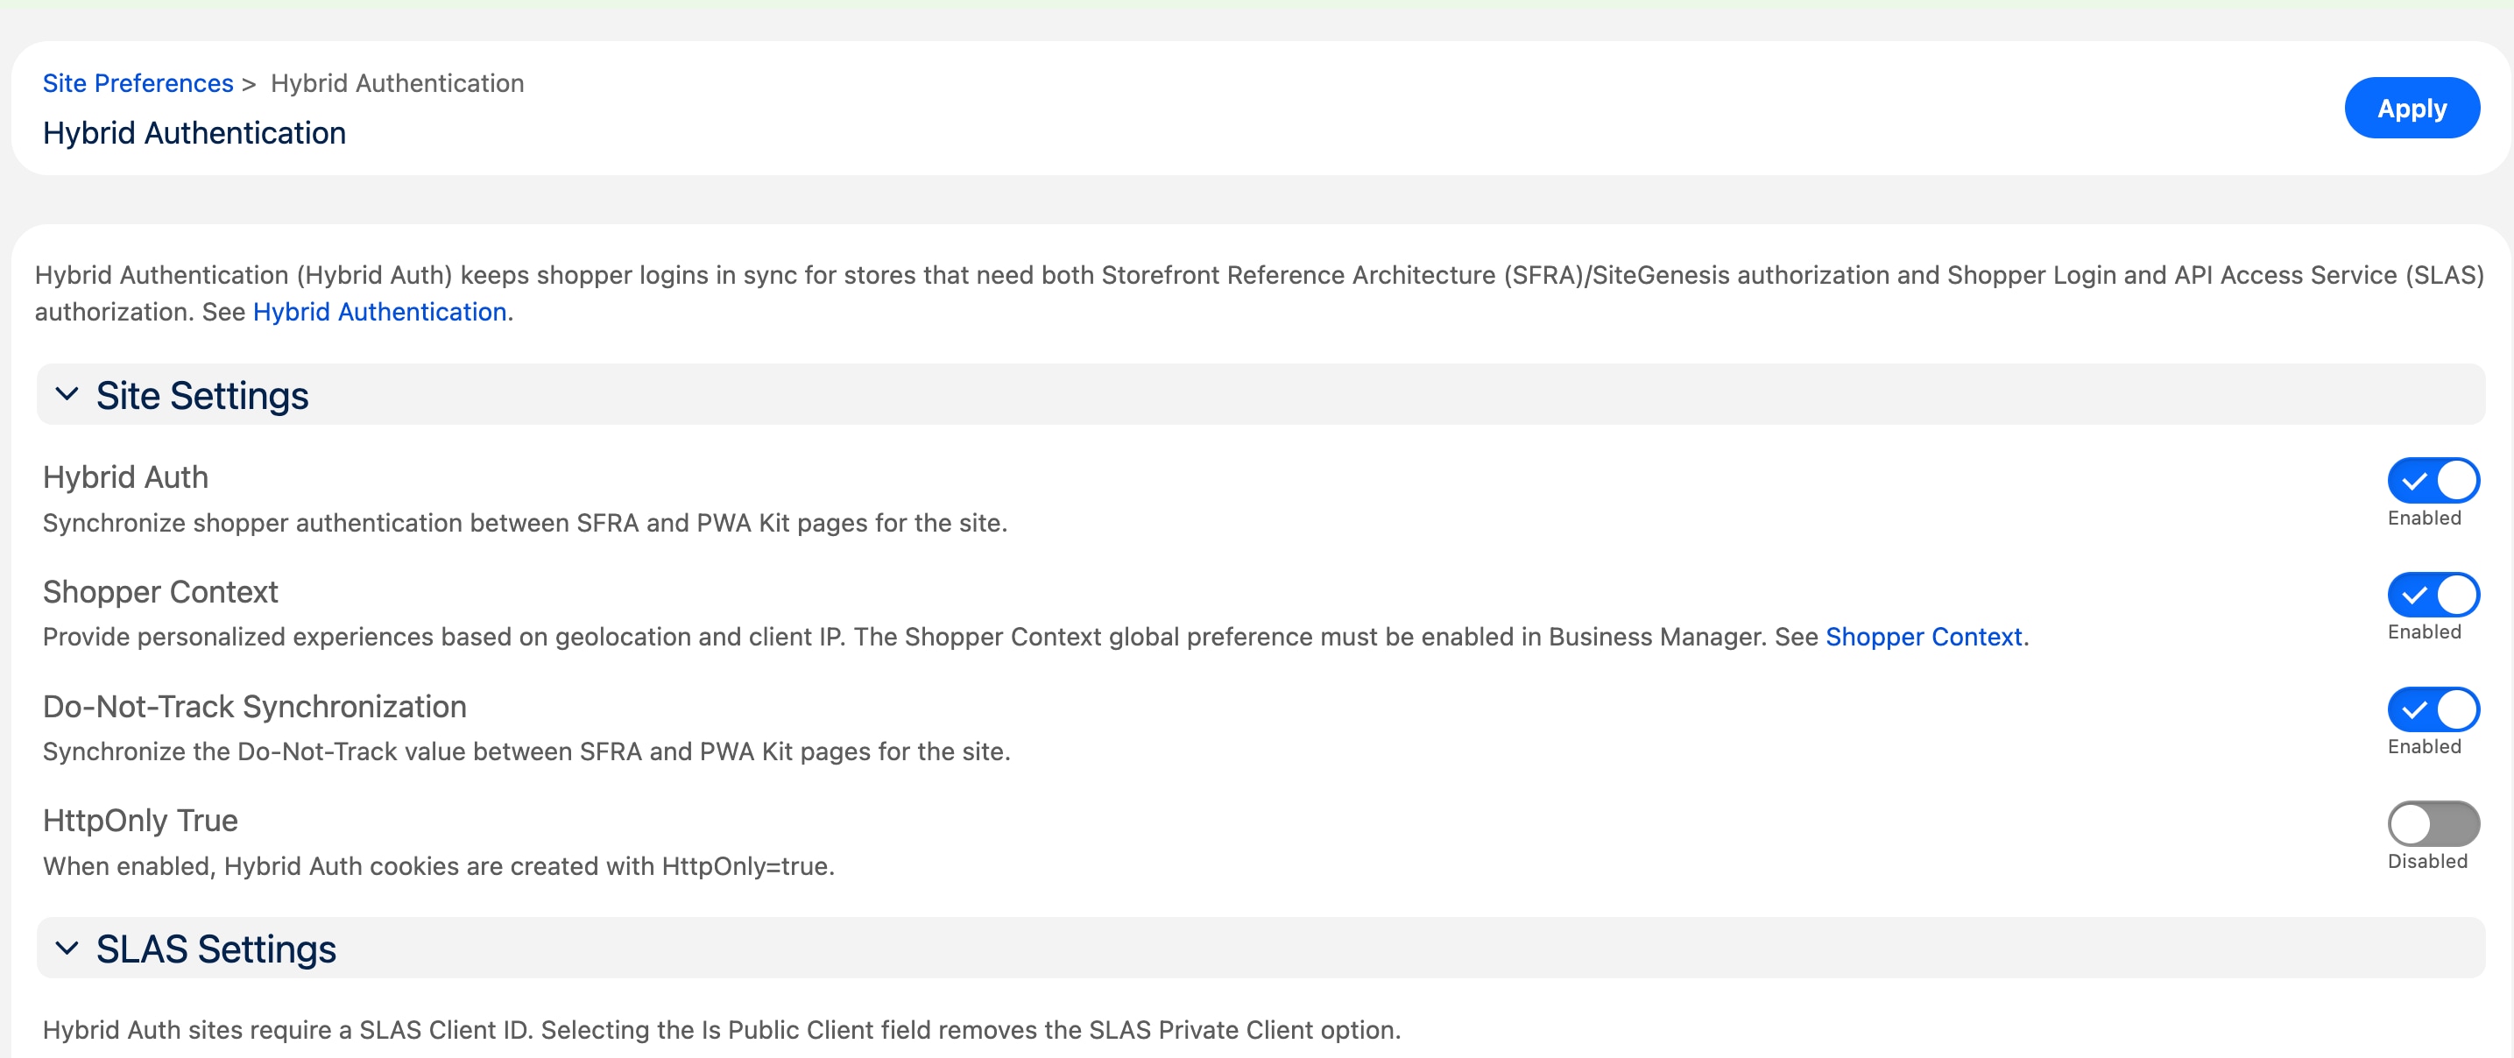Disable Do-Not-Track Synchronization switch
This screenshot has width=2514, height=1058.
(2432, 709)
